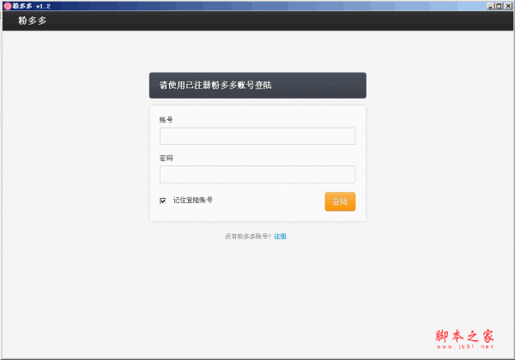
Task: Minimize the 粉多多 window
Action: [490, 6]
